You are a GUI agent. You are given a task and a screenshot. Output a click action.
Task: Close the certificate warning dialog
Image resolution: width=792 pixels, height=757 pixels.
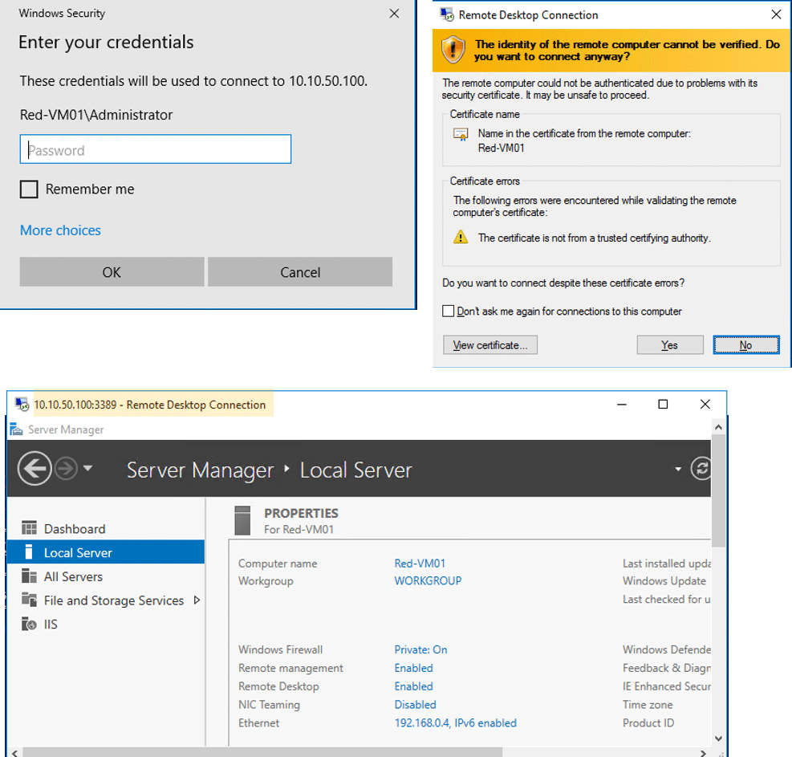pos(776,14)
